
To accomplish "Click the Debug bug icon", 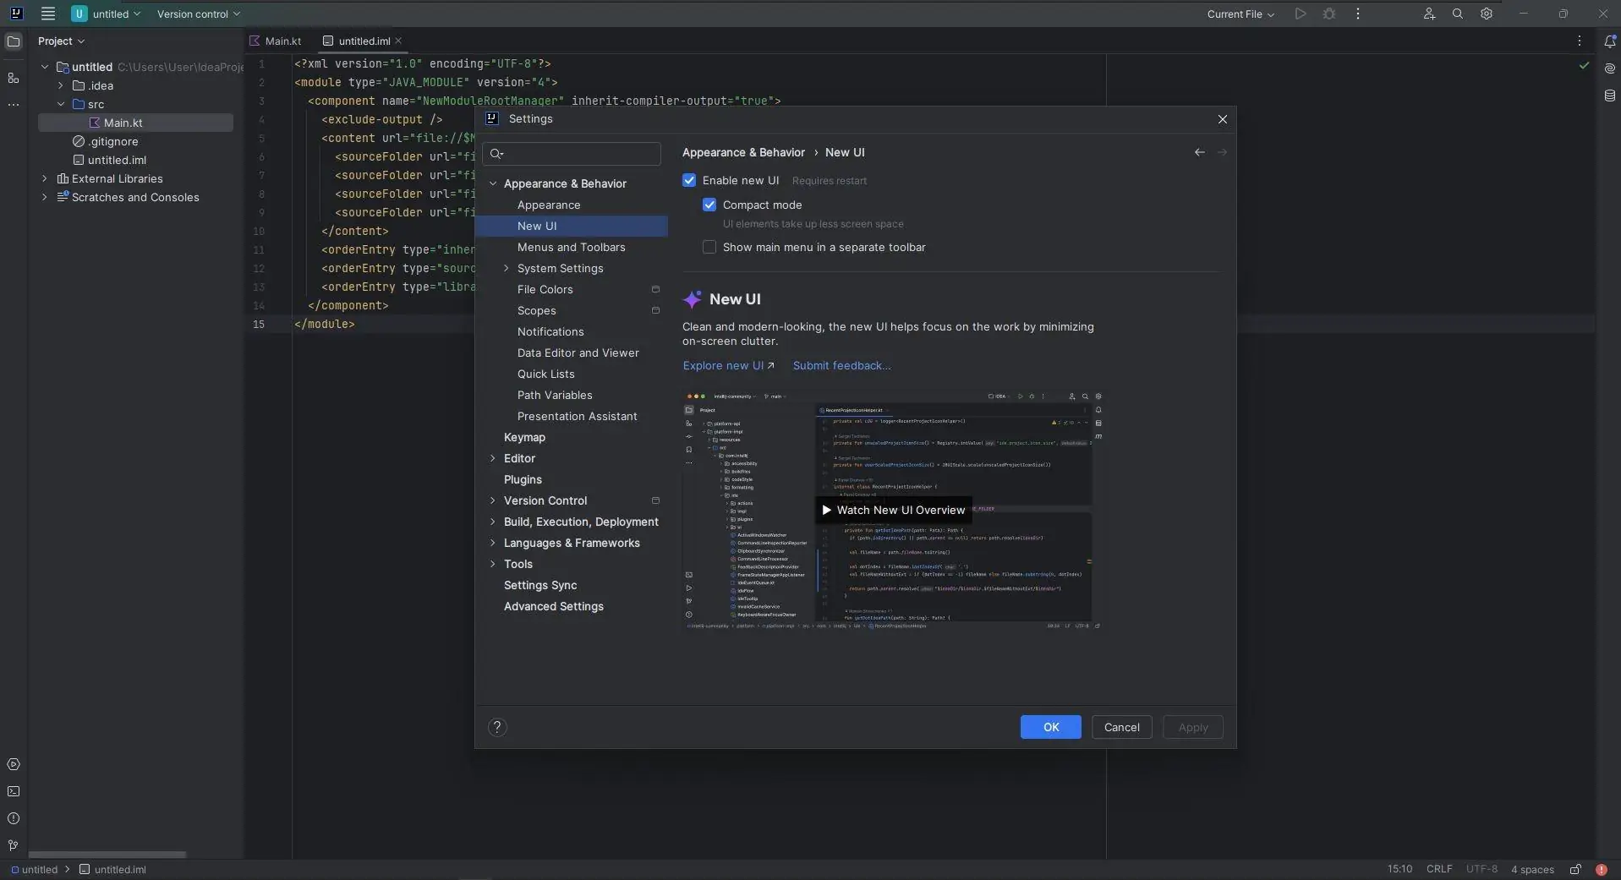I will 1329,14.
